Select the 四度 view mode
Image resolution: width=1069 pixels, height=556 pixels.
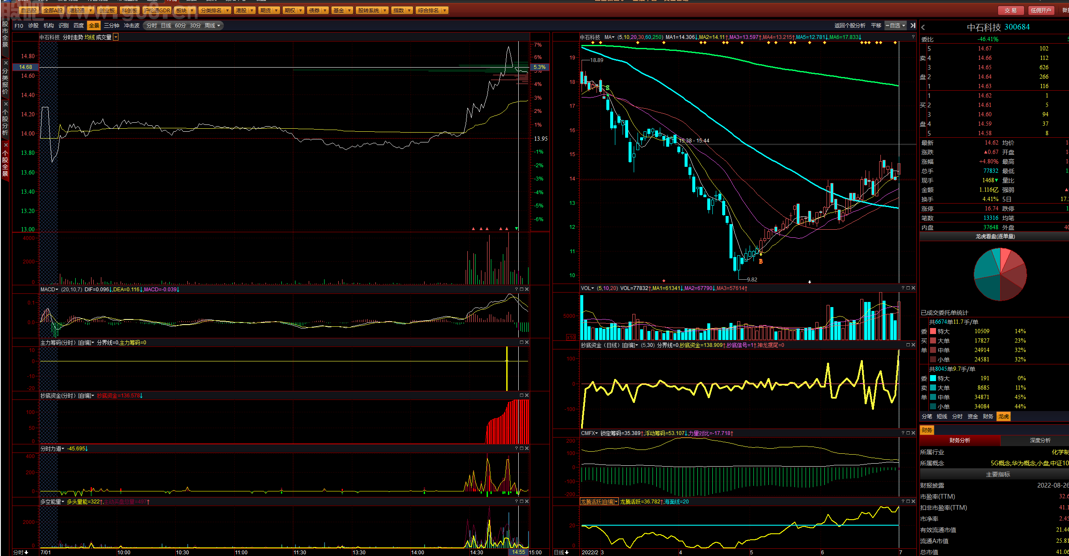pyautogui.click(x=79, y=26)
